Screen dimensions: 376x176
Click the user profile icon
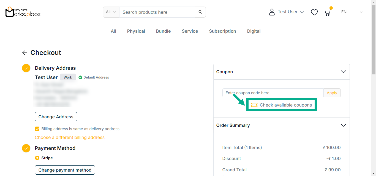tap(272, 12)
